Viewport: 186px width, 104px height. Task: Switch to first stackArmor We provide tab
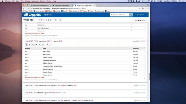click(41, 5)
